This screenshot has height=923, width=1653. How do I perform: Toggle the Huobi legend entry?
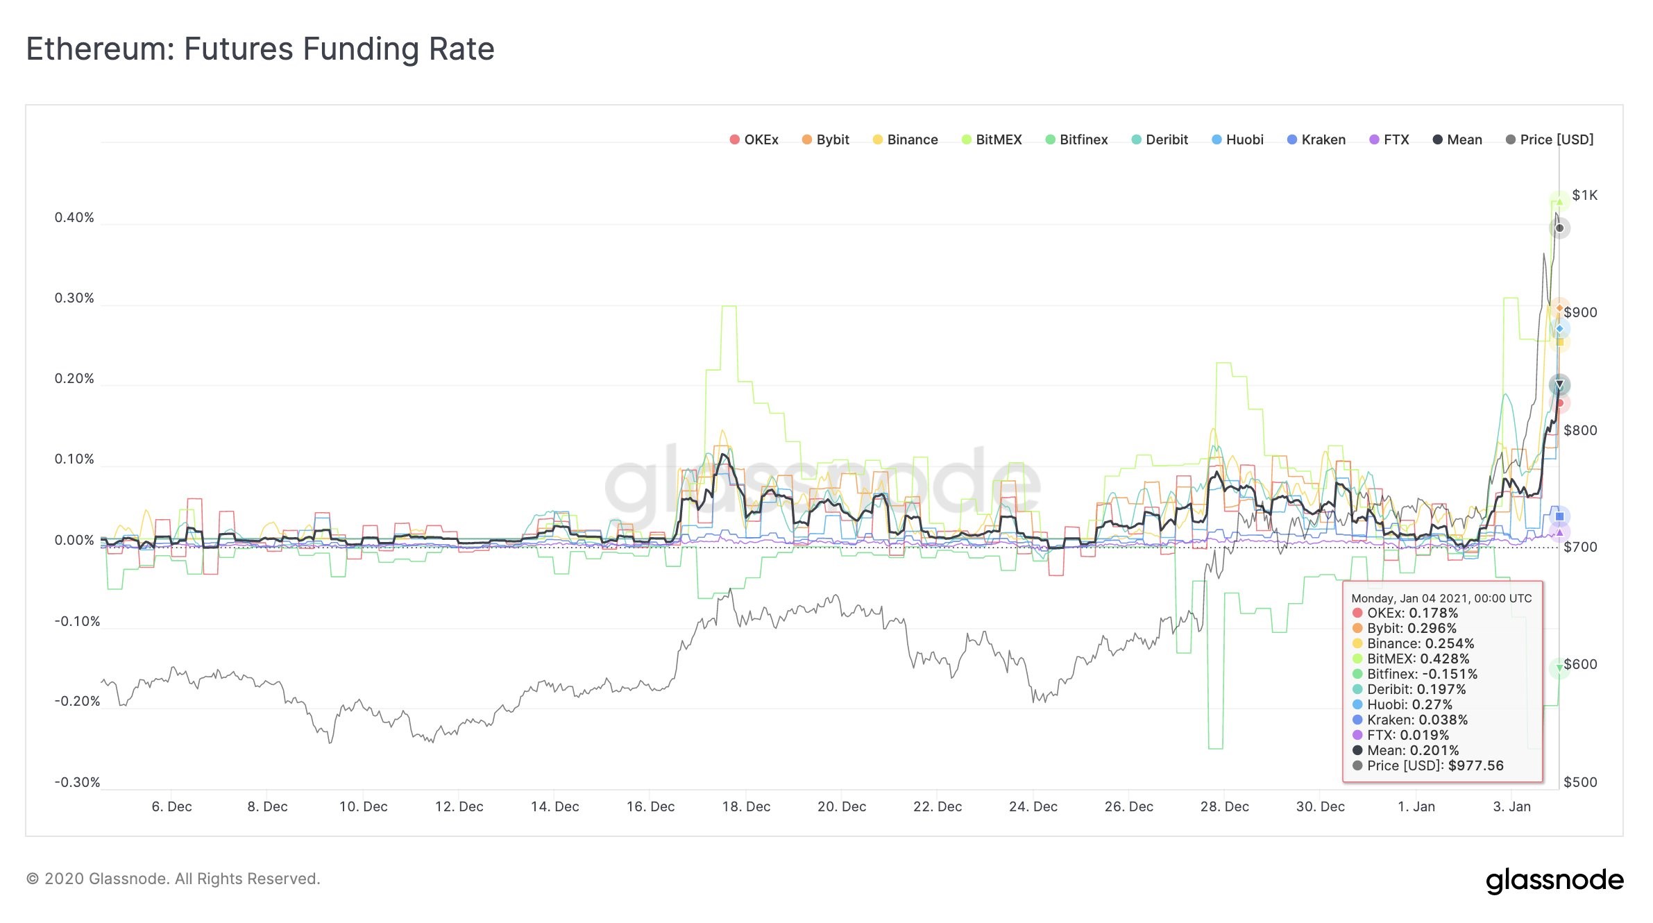pyautogui.click(x=1237, y=139)
